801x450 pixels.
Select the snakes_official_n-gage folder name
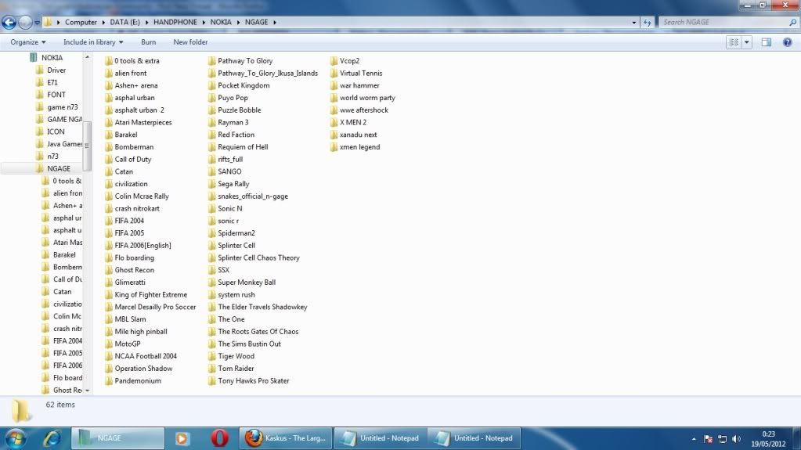(x=253, y=196)
